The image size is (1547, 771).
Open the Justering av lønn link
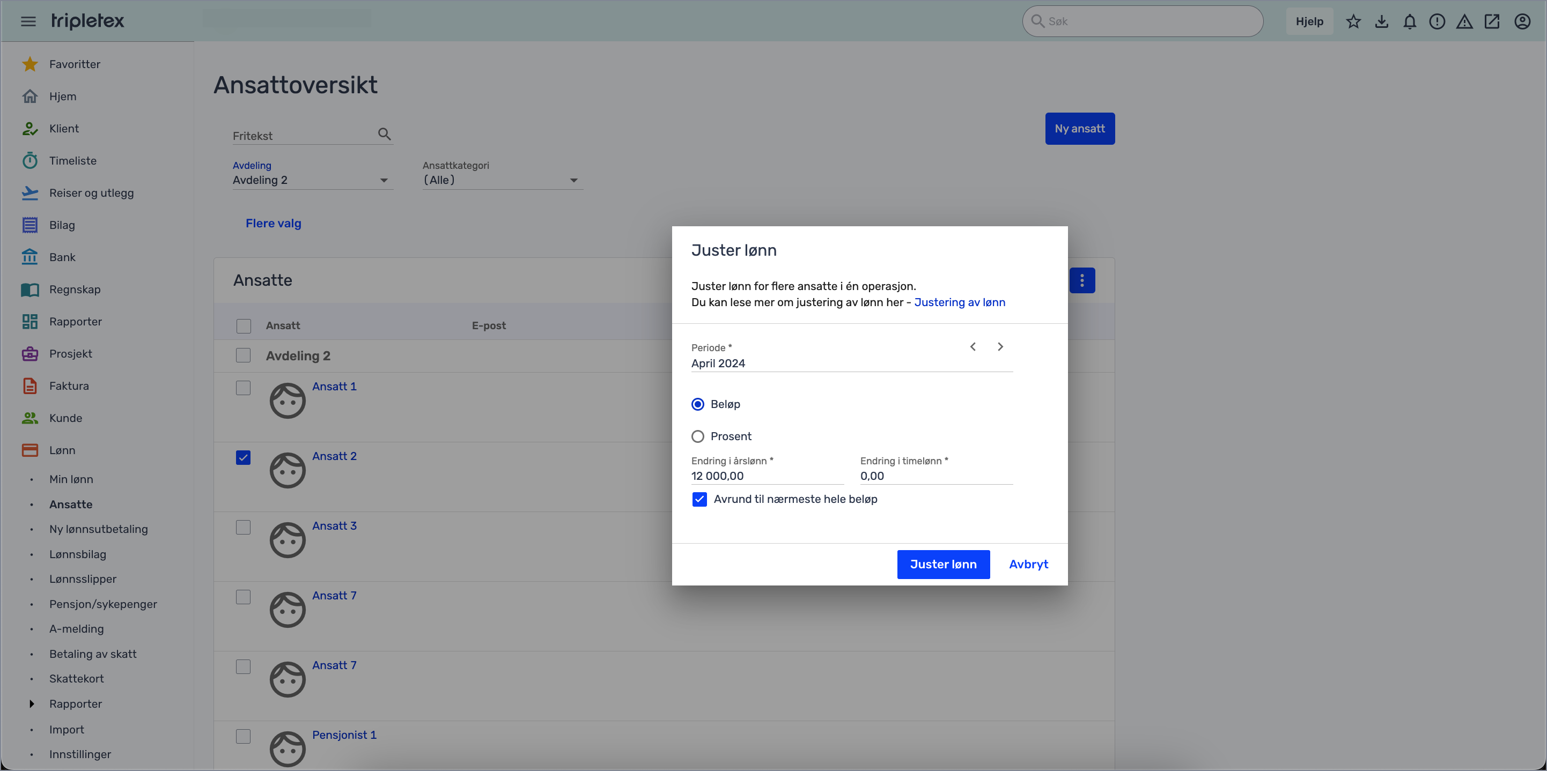[x=959, y=302]
